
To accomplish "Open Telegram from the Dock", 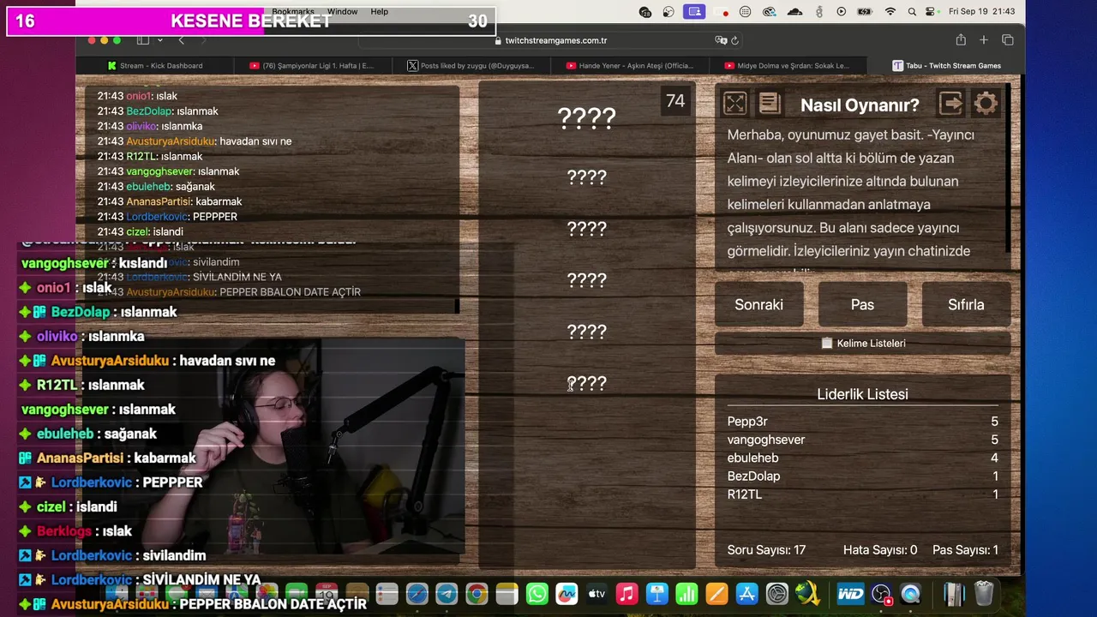I will (x=447, y=593).
